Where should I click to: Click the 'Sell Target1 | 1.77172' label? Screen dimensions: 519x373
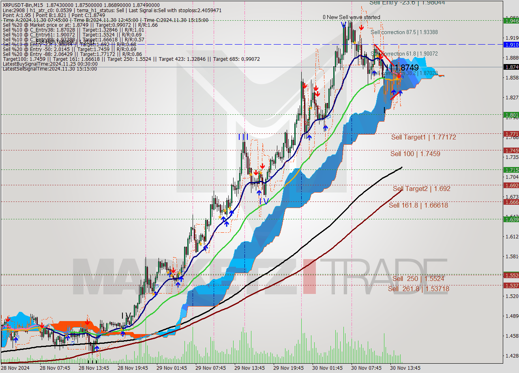[423, 137]
